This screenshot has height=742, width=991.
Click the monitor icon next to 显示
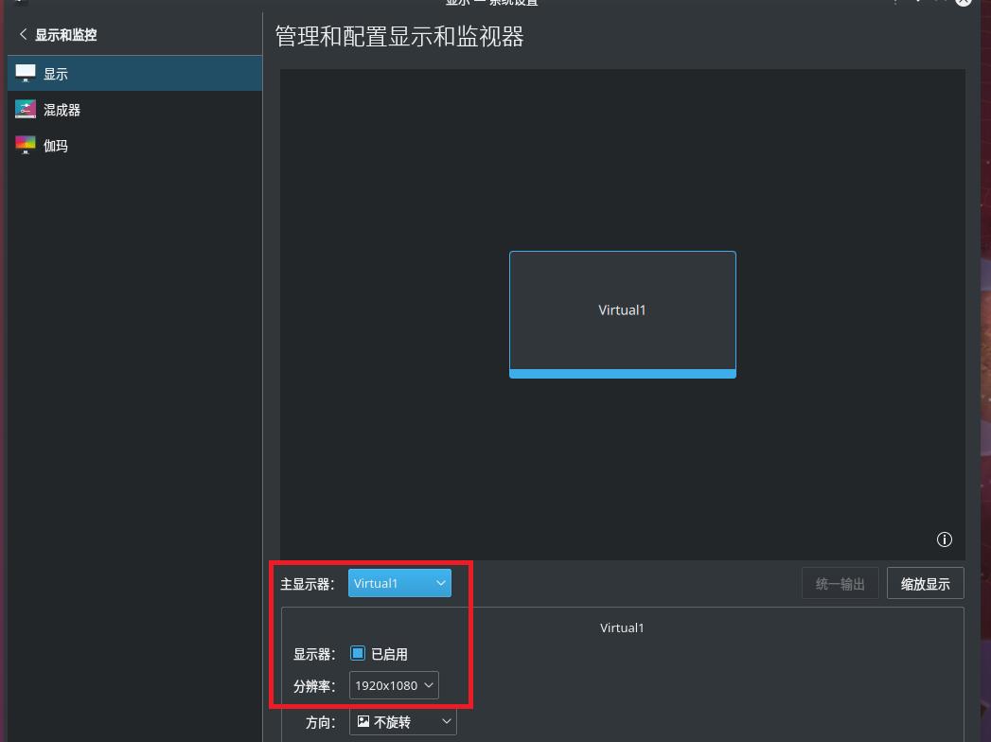point(26,74)
